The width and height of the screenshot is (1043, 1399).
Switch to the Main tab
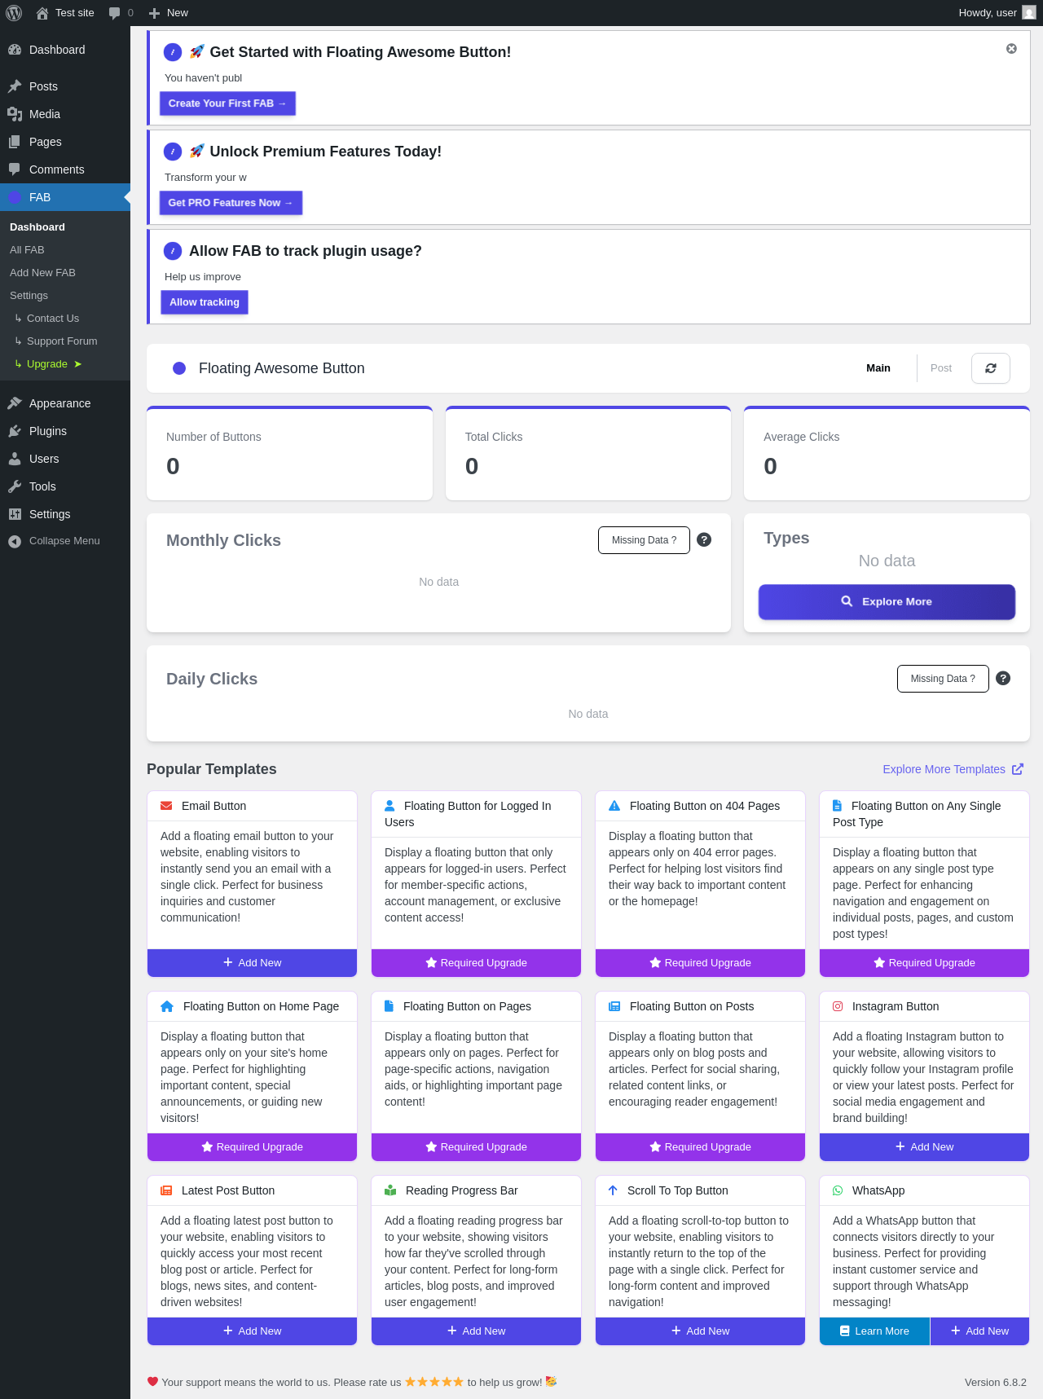coord(878,368)
